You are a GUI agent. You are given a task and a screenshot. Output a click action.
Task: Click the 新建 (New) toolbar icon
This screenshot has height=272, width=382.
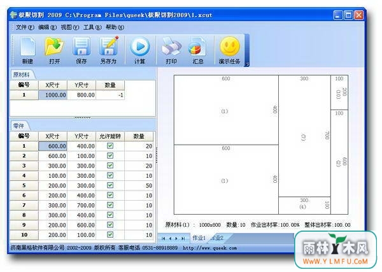27,51
